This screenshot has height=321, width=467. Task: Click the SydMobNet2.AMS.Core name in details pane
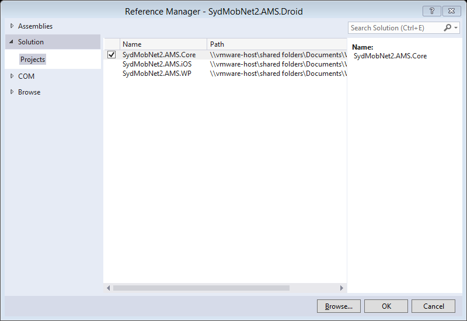(x=390, y=56)
